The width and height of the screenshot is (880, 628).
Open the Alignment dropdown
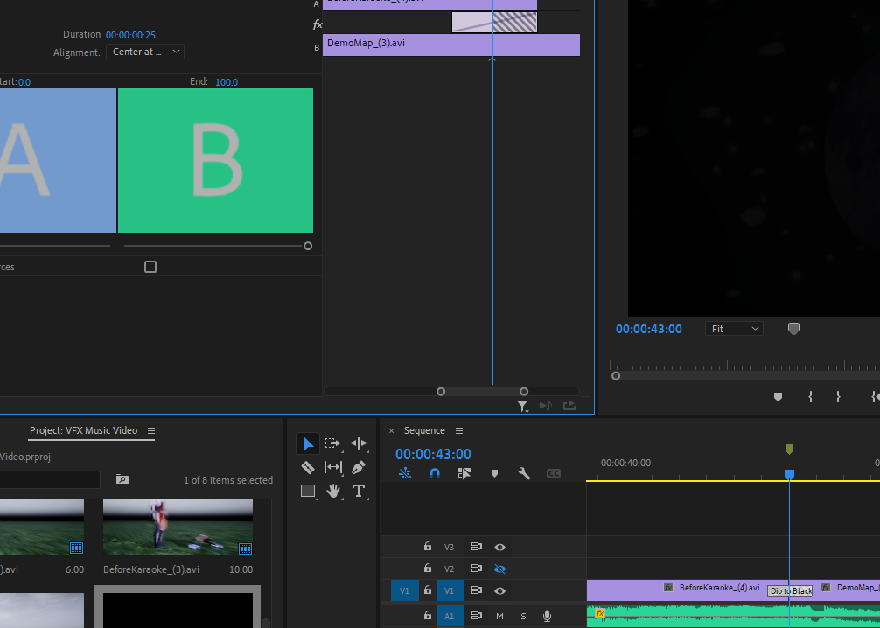(x=146, y=52)
